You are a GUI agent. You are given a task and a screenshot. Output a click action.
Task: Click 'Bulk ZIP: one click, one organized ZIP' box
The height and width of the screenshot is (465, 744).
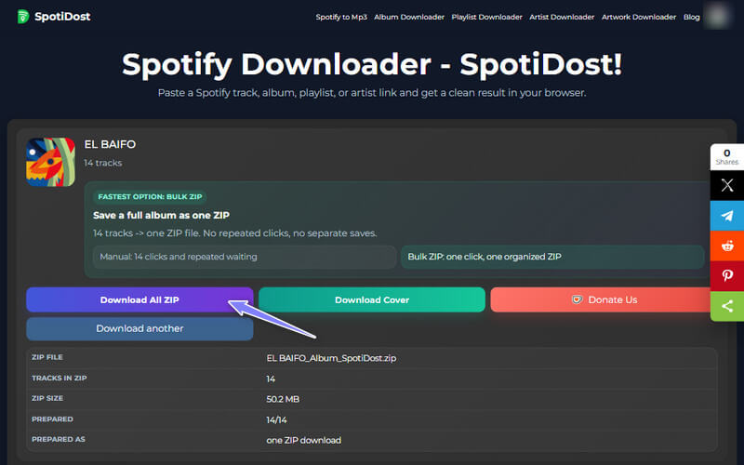pyautogui.click(x=552, y=257)
